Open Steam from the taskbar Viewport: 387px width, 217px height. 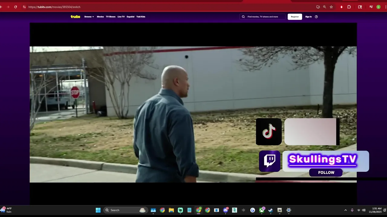click(x=271, y=210)
